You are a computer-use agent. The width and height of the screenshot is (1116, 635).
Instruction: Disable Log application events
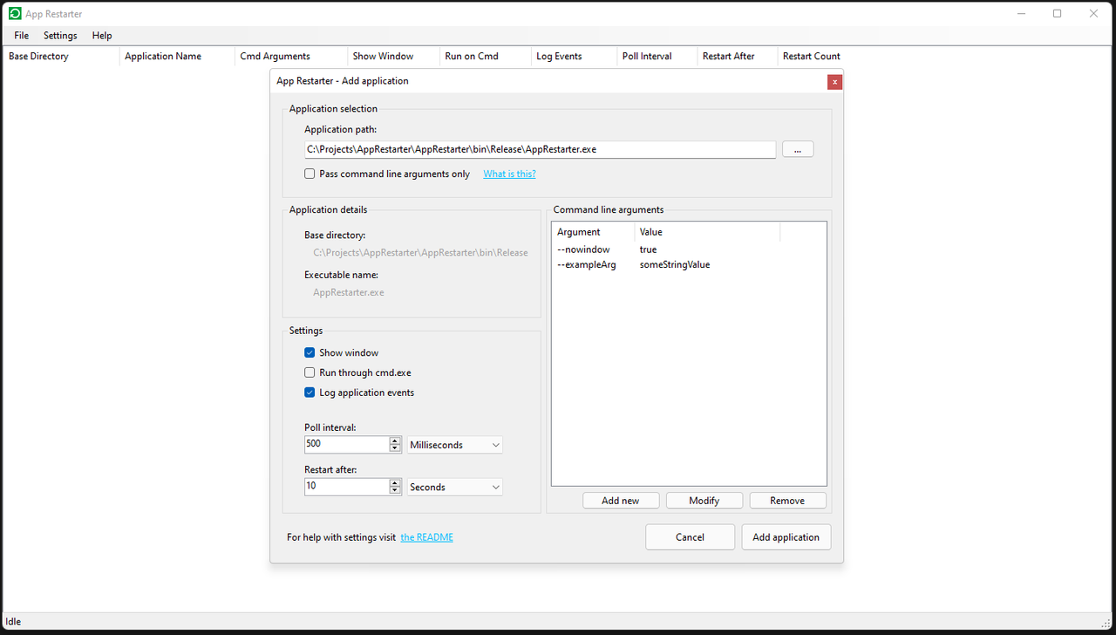(310, 393)
